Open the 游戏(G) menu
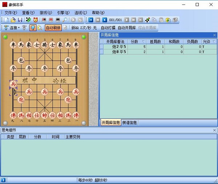The height and width of the screenshot is (184, 218). [46, 13]
